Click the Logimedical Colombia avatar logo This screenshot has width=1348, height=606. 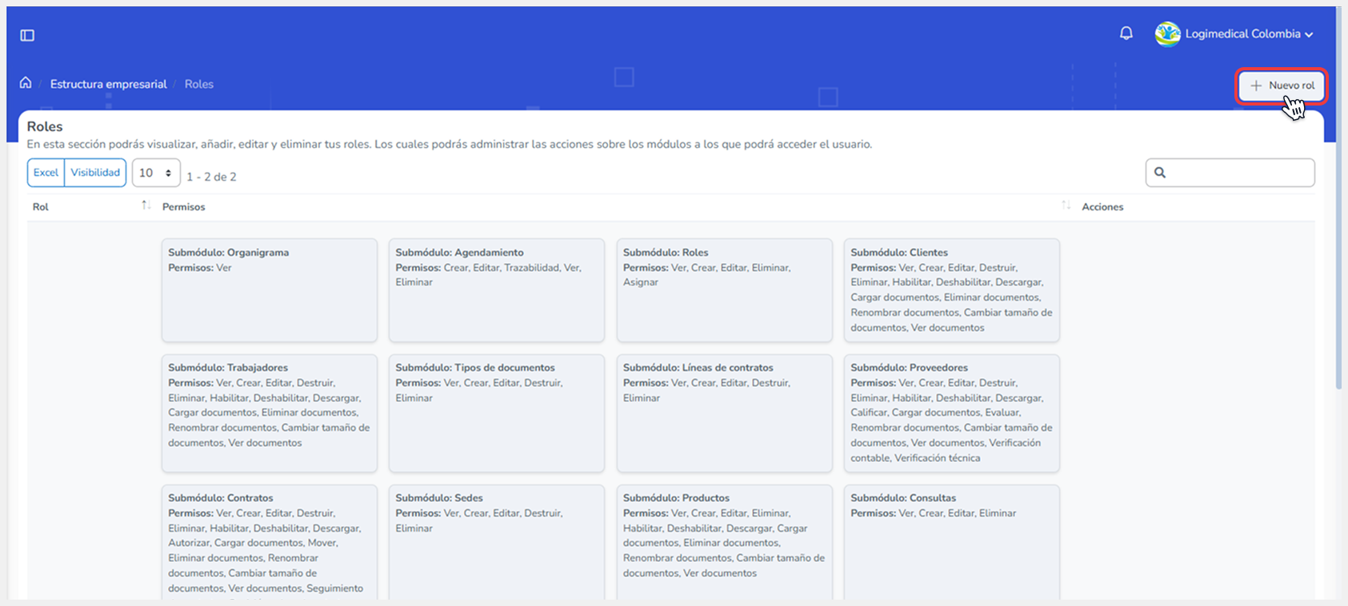click(x=1167, y=34)
